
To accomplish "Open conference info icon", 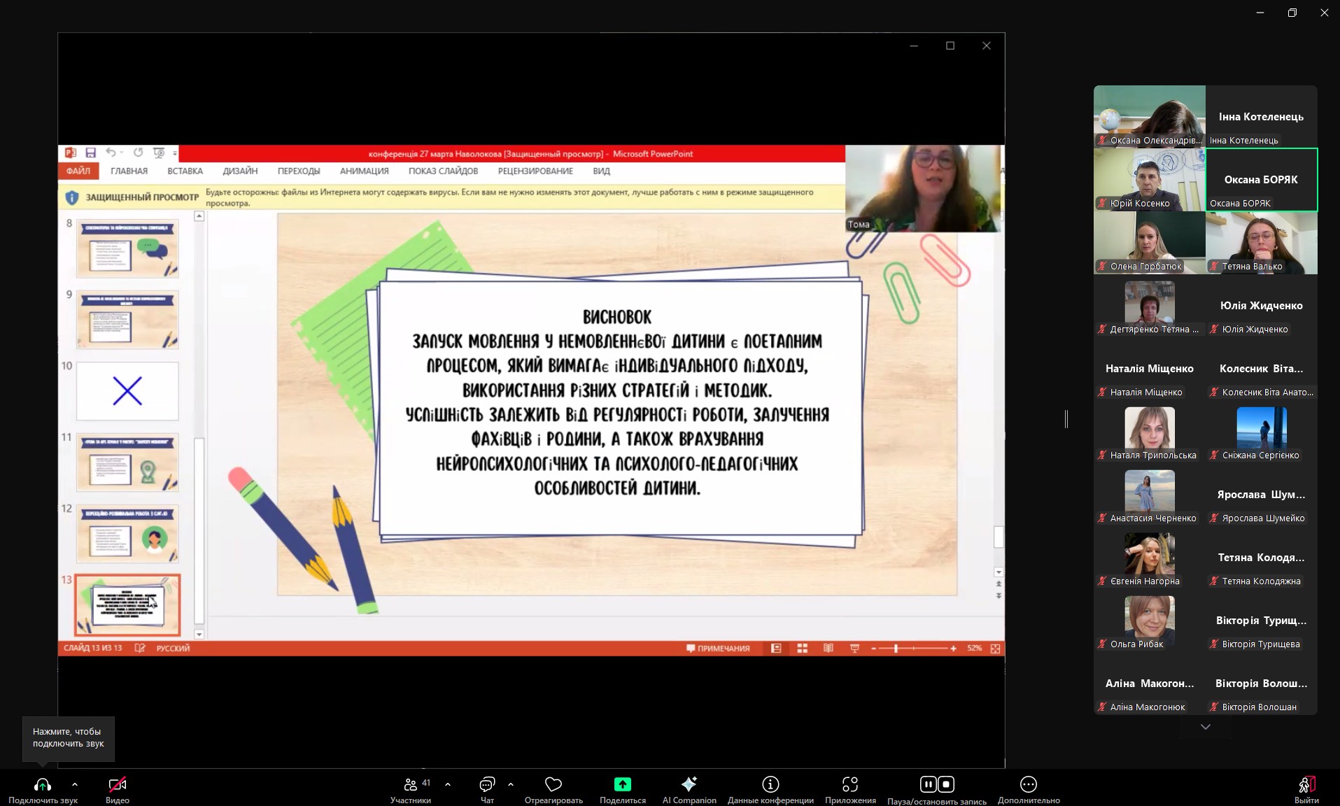I will point(770,784).
